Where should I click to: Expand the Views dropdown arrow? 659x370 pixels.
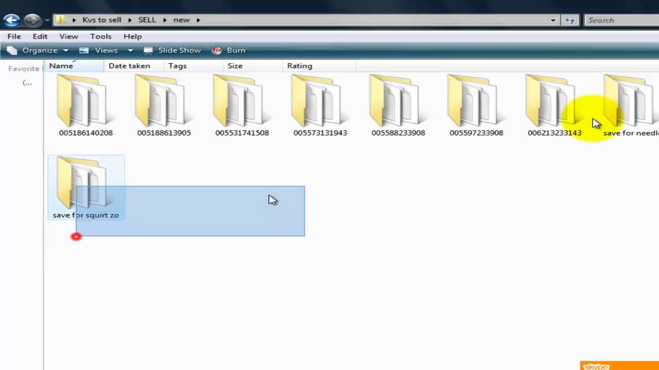pos(130,50)
